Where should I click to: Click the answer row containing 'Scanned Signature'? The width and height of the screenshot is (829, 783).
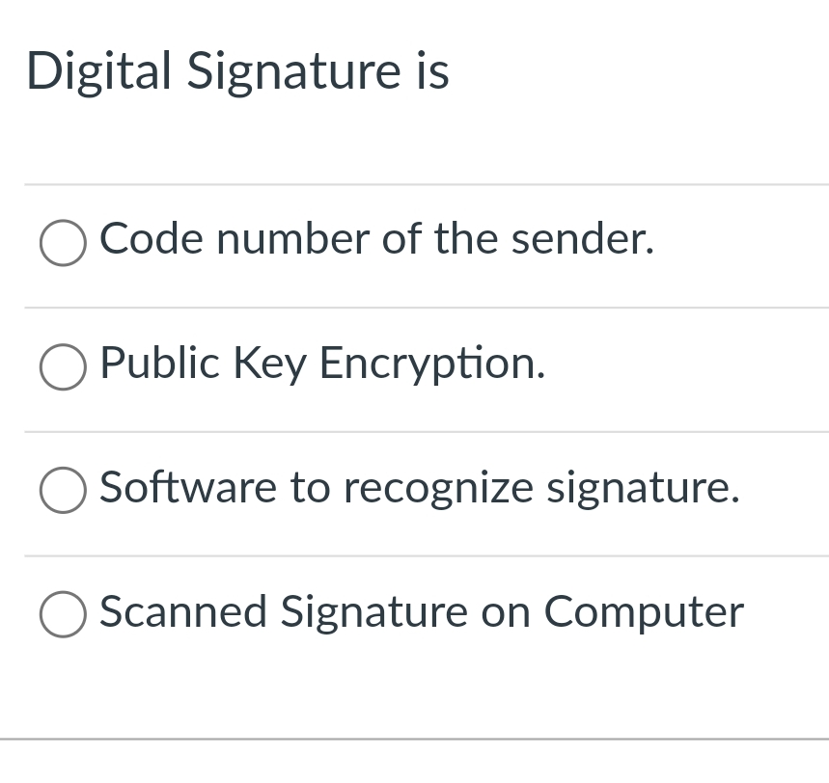click(422, 612)
